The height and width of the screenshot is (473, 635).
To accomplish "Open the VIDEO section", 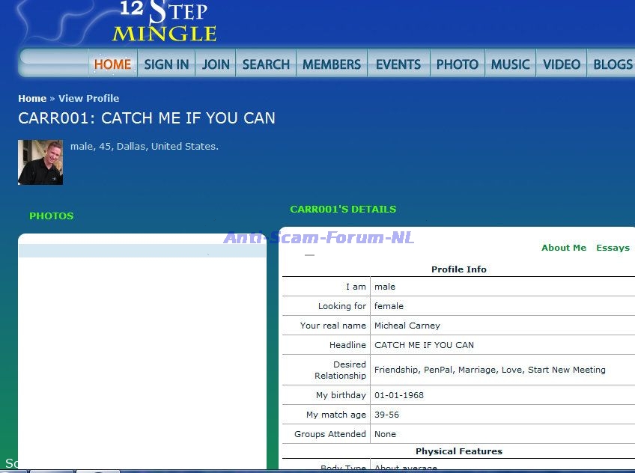I will pos(562,64).
